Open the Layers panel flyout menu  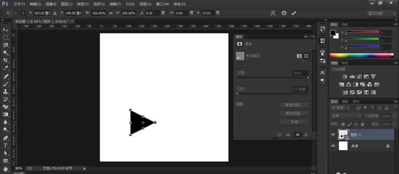point(395,101)
